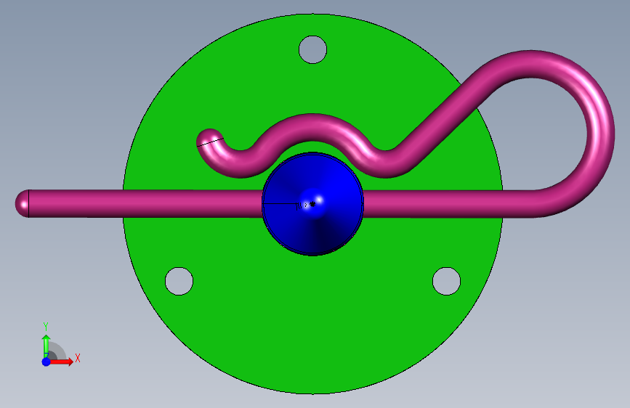The image size is (630, 408).
Task: Click the green Y axis arrow of the triad
Action: click(47, 346)
